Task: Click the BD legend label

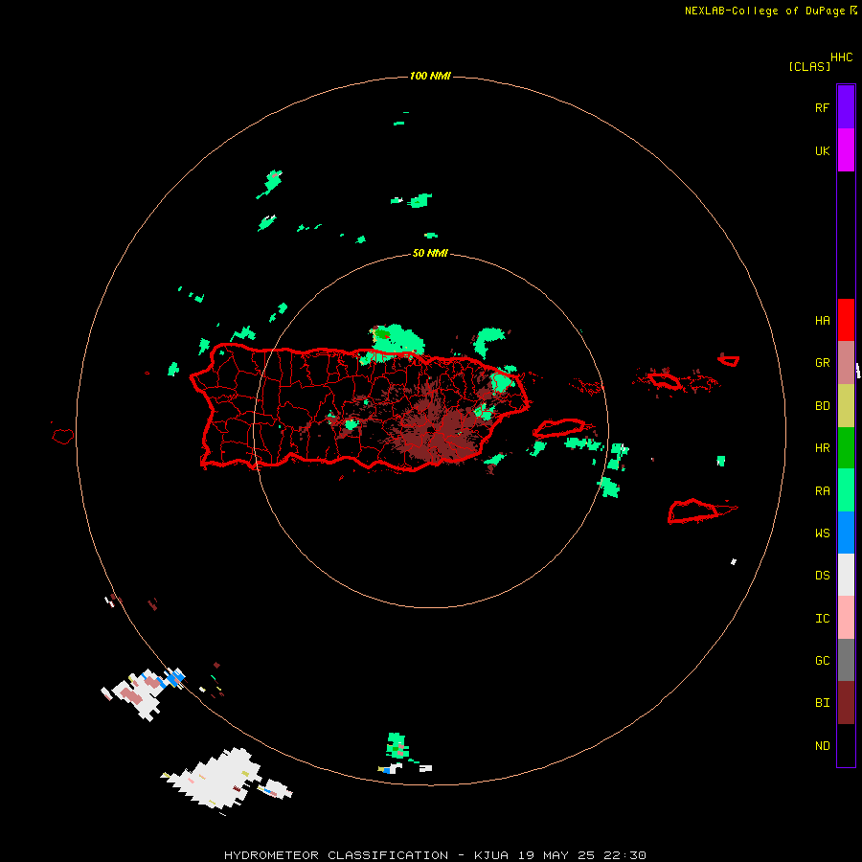Action: click(822, 406)
